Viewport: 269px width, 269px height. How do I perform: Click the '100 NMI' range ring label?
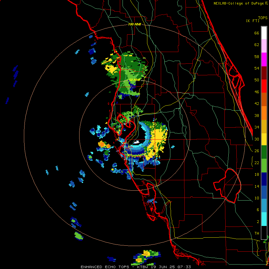(x=134, y=25)
